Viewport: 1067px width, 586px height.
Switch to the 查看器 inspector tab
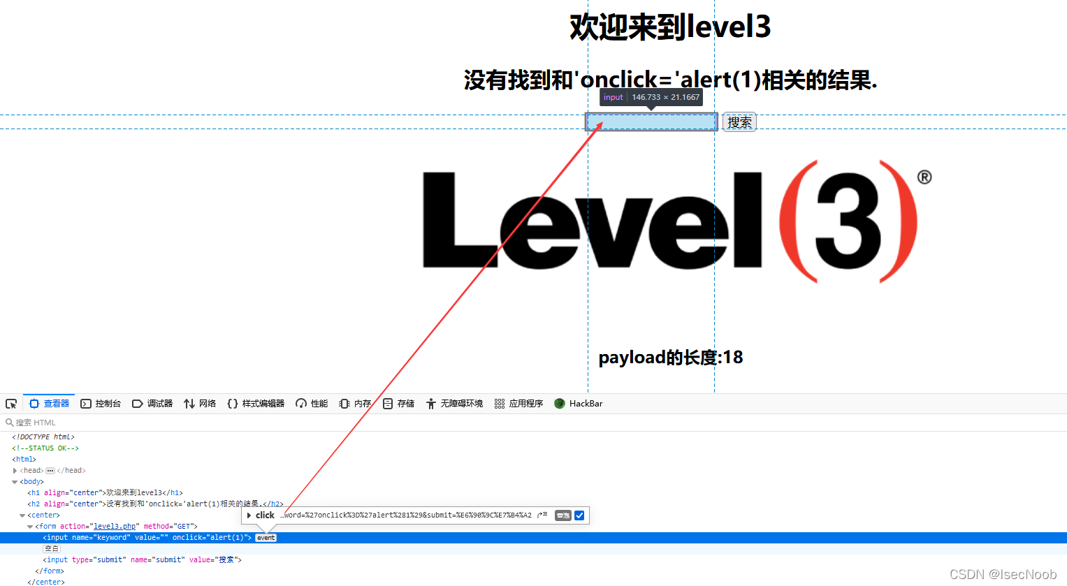[48, 403]
